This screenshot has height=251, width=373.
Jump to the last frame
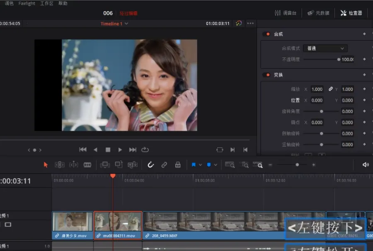click(133, 150)
